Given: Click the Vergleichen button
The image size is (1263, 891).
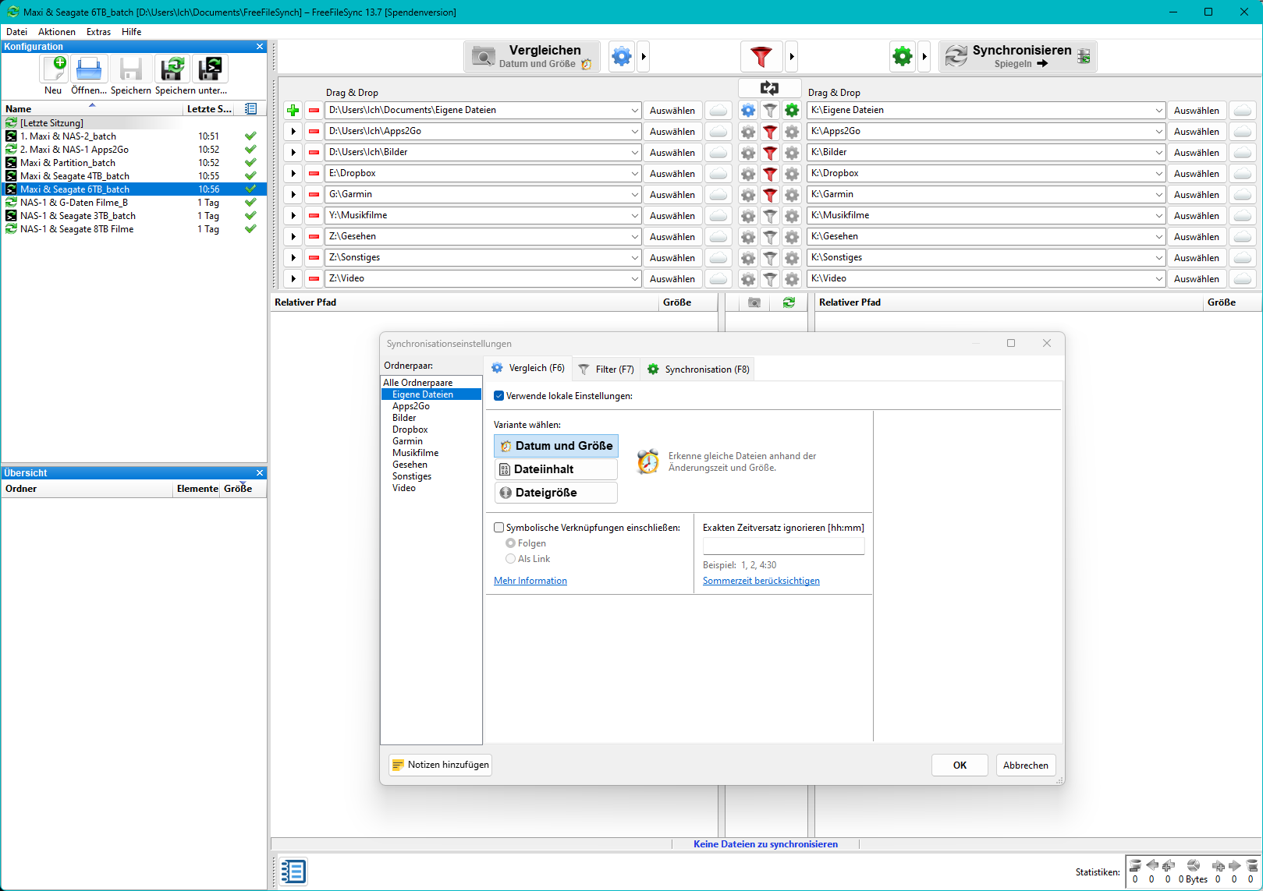Looking at the screenshot, I should pyautogui.click(x=533, y=56).
